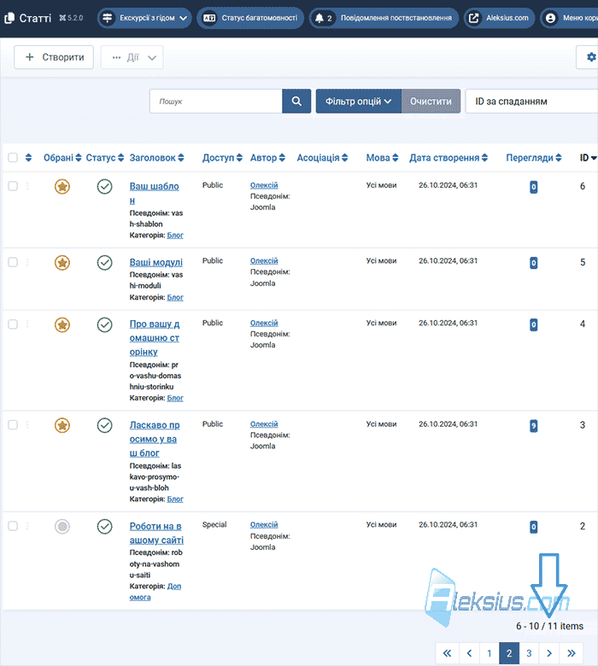Image resolution: width=598 pixels, height=666 pixels.
Task: Open article Про вашу домашню сторінку
Action: [x=155, y=337]
